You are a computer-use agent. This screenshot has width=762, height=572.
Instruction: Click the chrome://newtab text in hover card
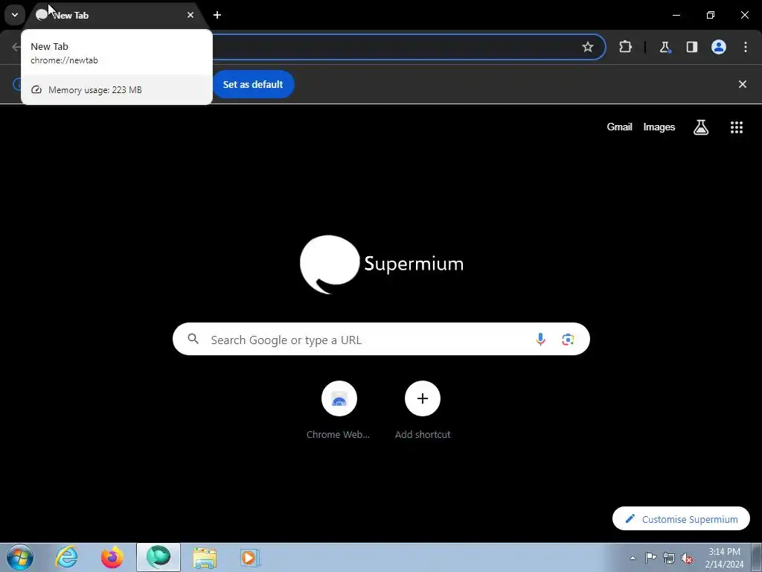tap(64, 60)
